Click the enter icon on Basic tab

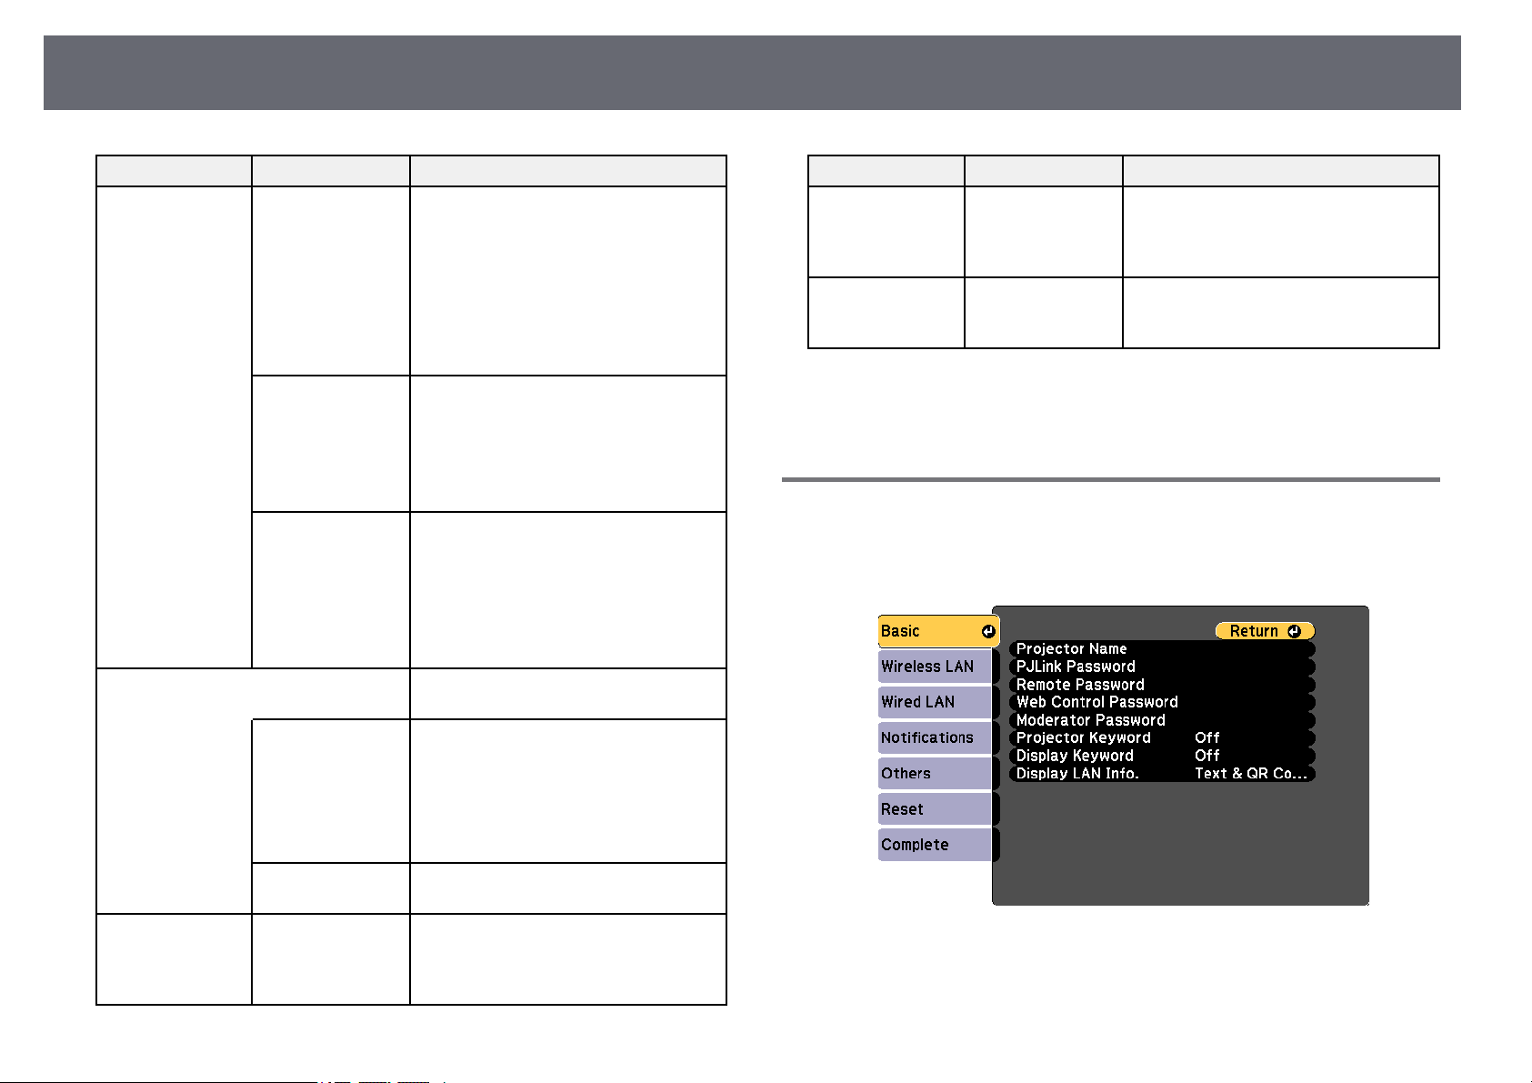tap(988, 631)
